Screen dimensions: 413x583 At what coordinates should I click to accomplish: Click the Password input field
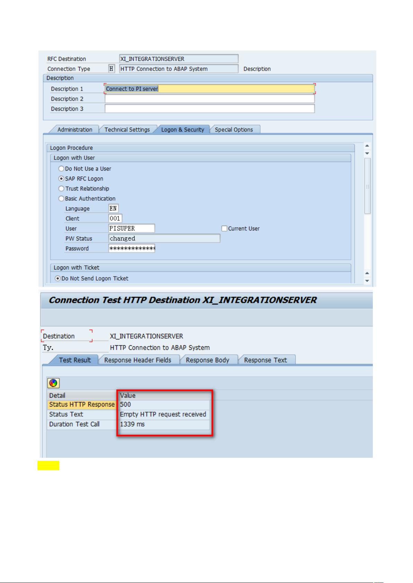click(132, 248)
